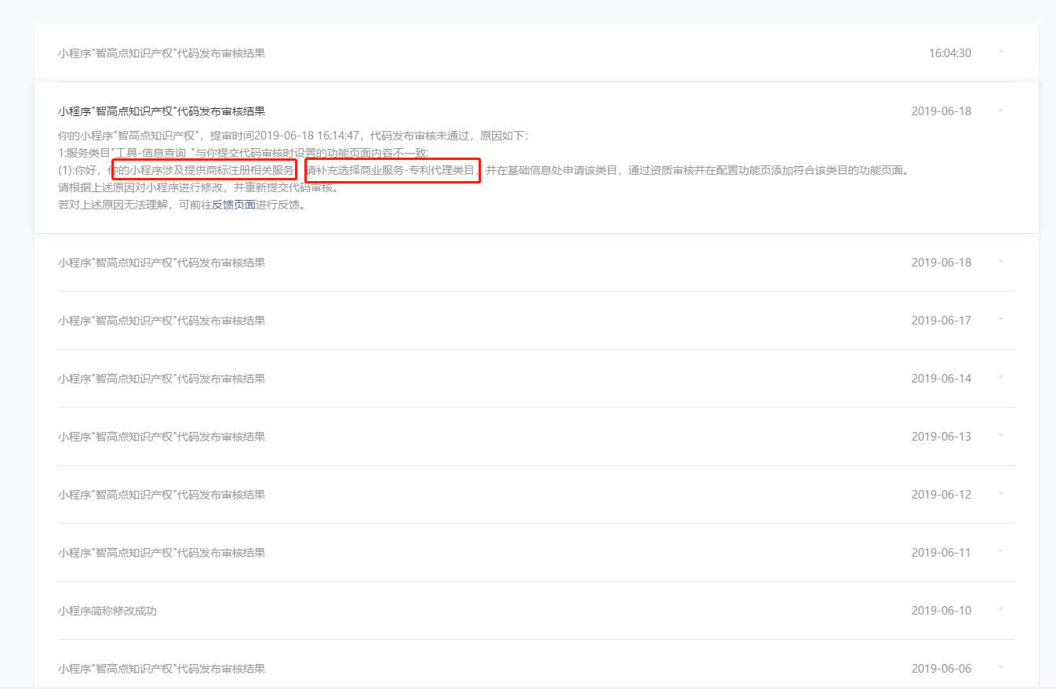This screenshot has height=697, width=1056.
Task: Click the line 请根据上述原因对小程序进行修改
Action: click(198, 187)
